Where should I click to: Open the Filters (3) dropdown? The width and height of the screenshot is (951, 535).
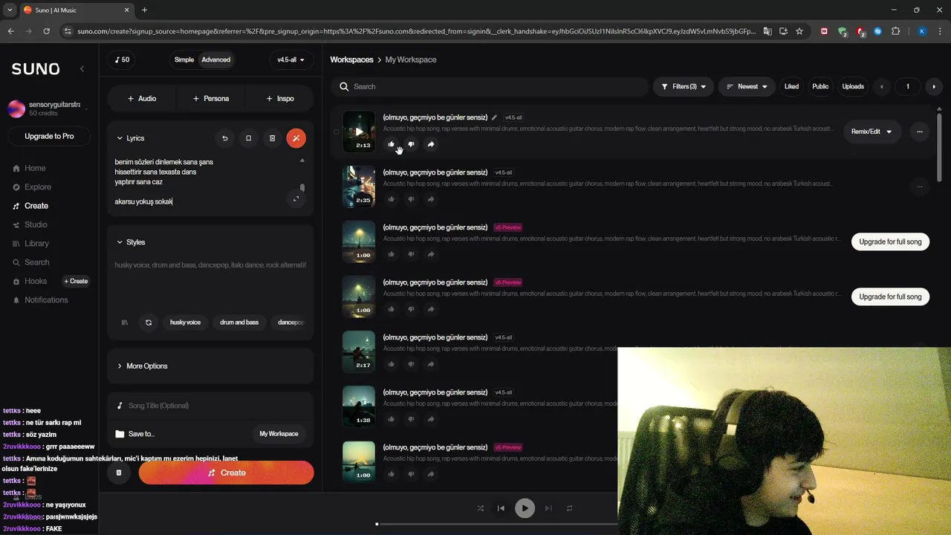tap(684, 86)
